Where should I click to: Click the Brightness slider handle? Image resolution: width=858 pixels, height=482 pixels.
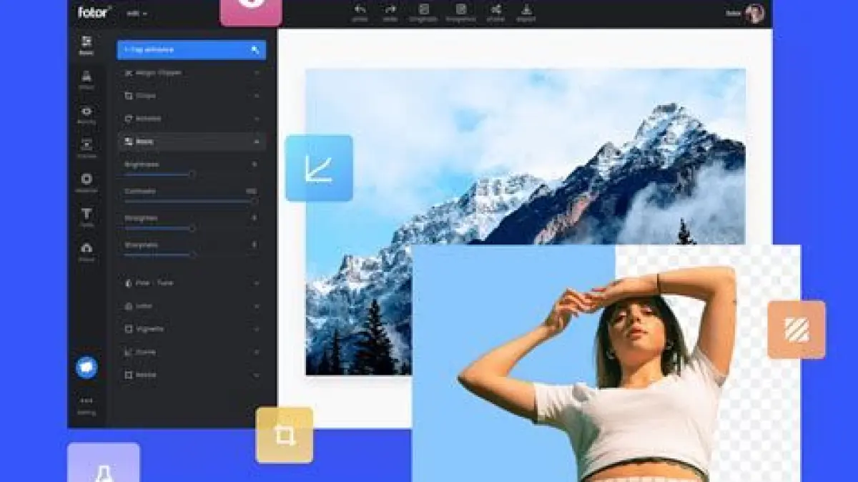click(192, 174)
